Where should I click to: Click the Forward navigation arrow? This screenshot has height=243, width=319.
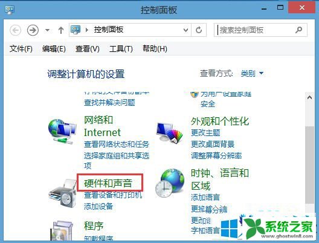pyautogui.click(x=33, y=30)
